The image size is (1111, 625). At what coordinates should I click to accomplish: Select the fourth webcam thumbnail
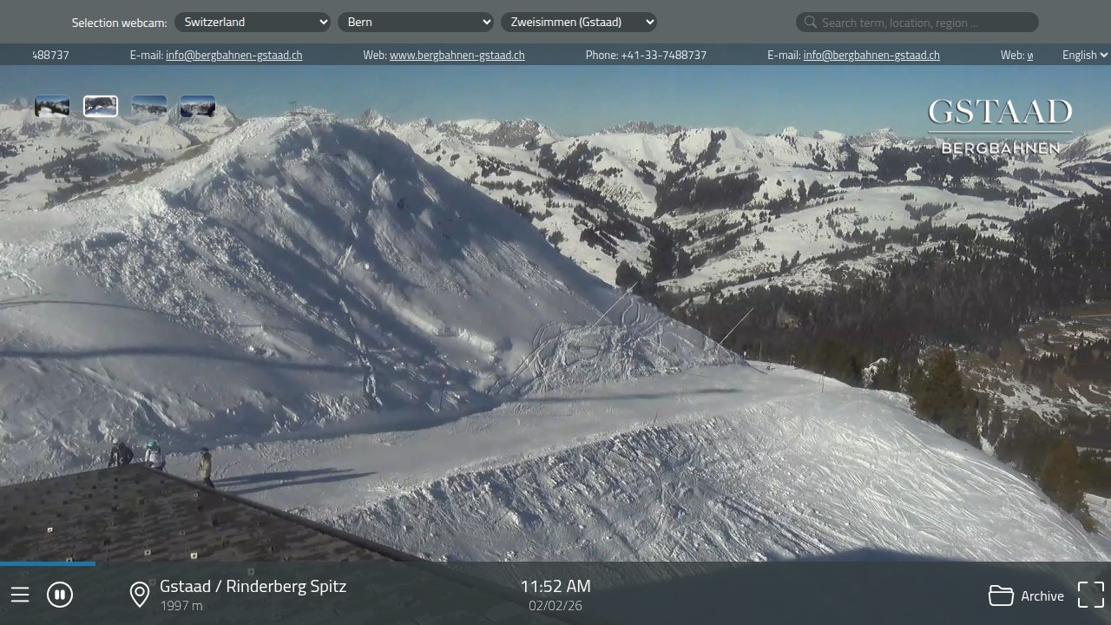pyautogui.click(x=198, y=105)
